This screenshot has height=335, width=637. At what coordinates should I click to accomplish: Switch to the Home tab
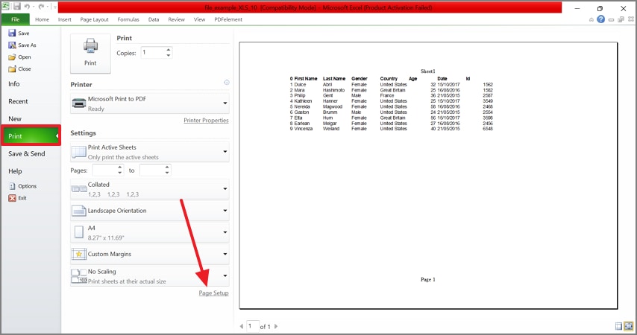pos(42,19)
